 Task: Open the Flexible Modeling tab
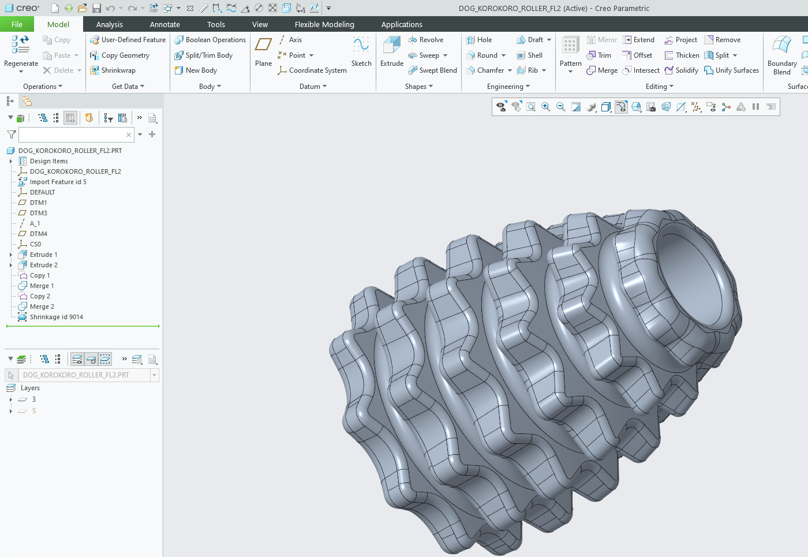tap(324, 24)
